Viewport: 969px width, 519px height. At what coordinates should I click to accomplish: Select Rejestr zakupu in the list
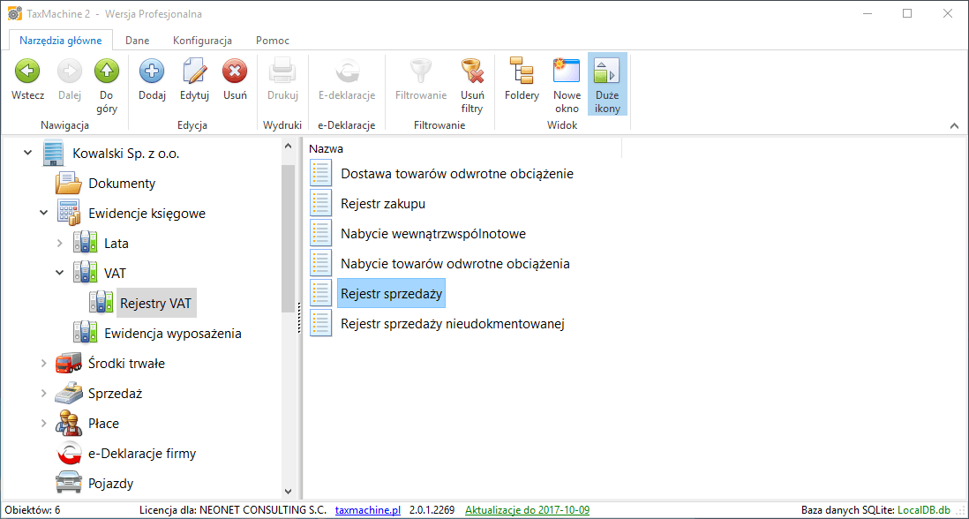(x=383, y=204)
